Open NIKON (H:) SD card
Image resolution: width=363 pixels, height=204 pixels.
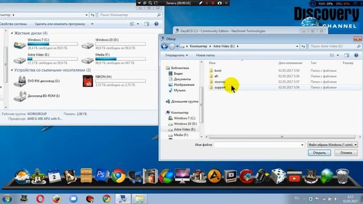(x=114, y=81)
